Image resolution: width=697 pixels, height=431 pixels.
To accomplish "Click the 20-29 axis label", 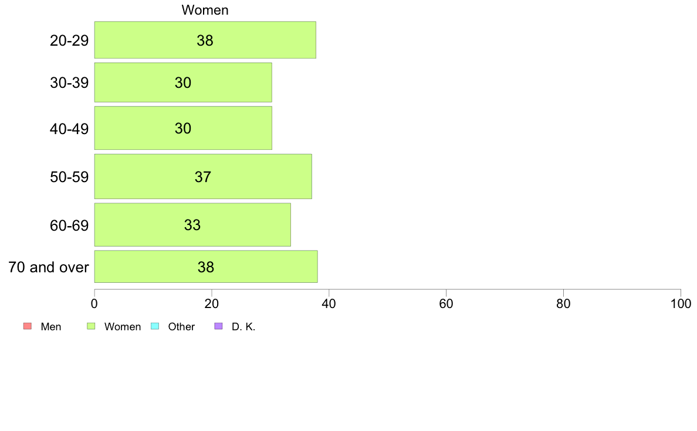I will click(x=69, y=40).
